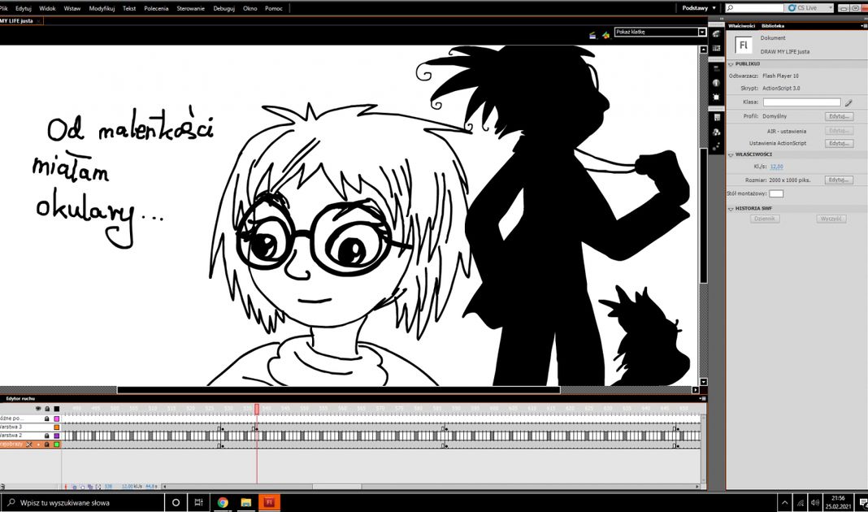Image resolution: width=868 pixels, height=512 pixels.
Task: Click Edytuj button next to Profil
Action: 839,117
